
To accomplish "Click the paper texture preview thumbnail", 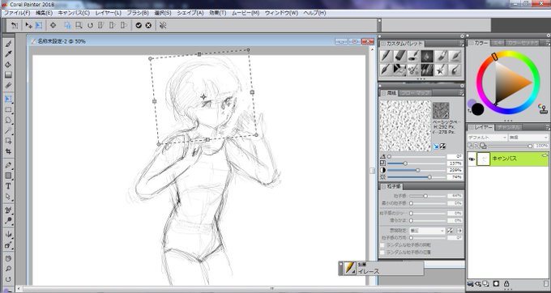I will pos(405,125).
